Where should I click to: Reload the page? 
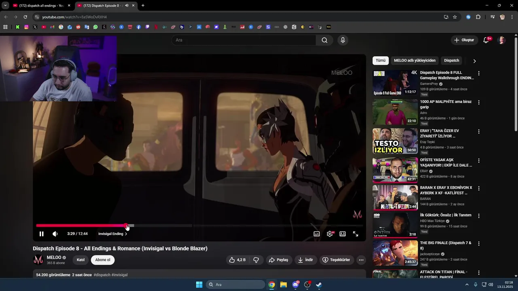click(x=25, y=17)
